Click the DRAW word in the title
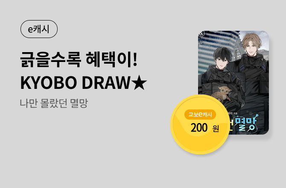The height and width of the screenshot is (188, 286). coord(106,83)
